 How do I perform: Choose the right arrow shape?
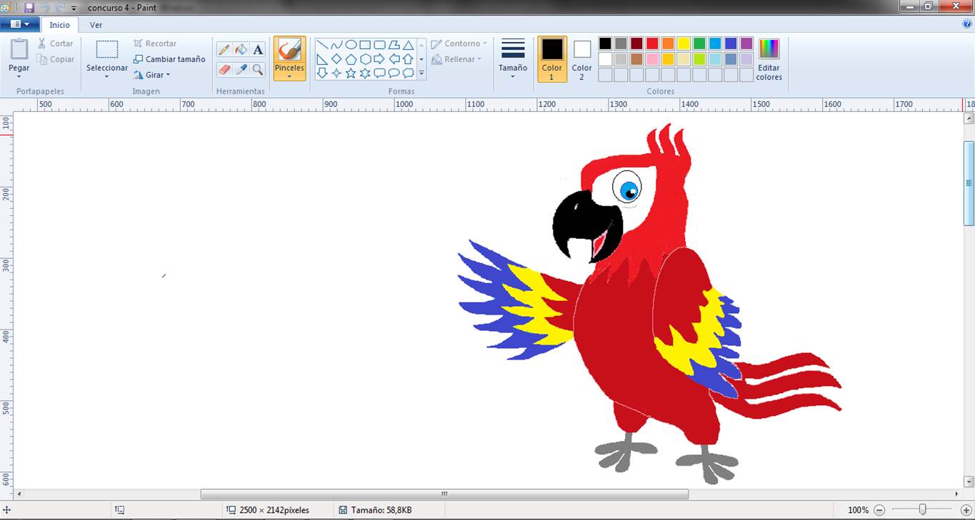[379, 58]
